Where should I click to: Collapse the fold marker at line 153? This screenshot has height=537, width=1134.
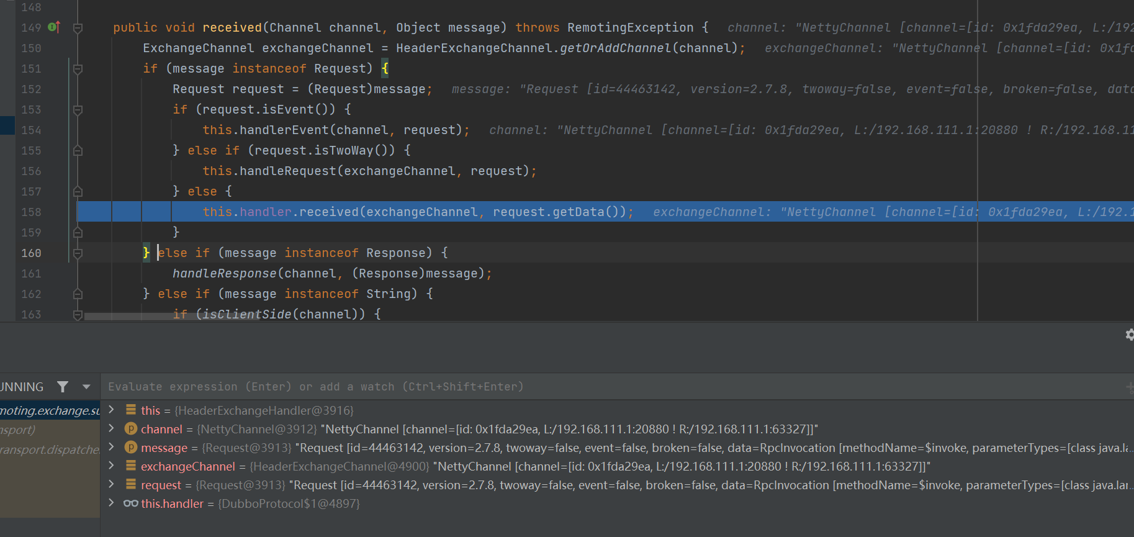pyautogui.click(x=78, y=109)
